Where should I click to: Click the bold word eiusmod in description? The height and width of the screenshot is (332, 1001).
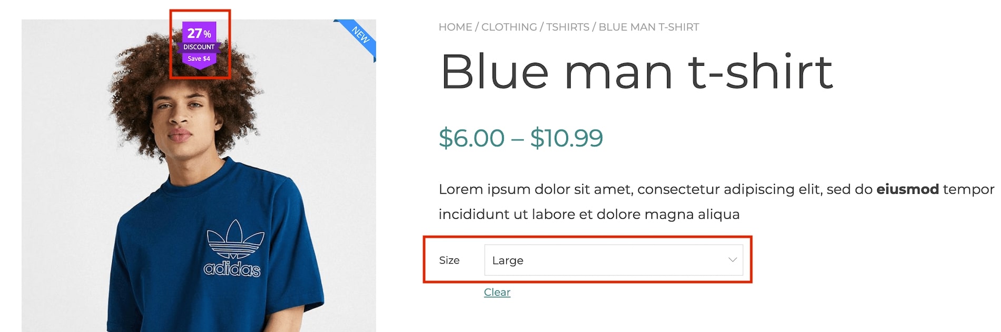pyautogui.click(x=907, y=189)
